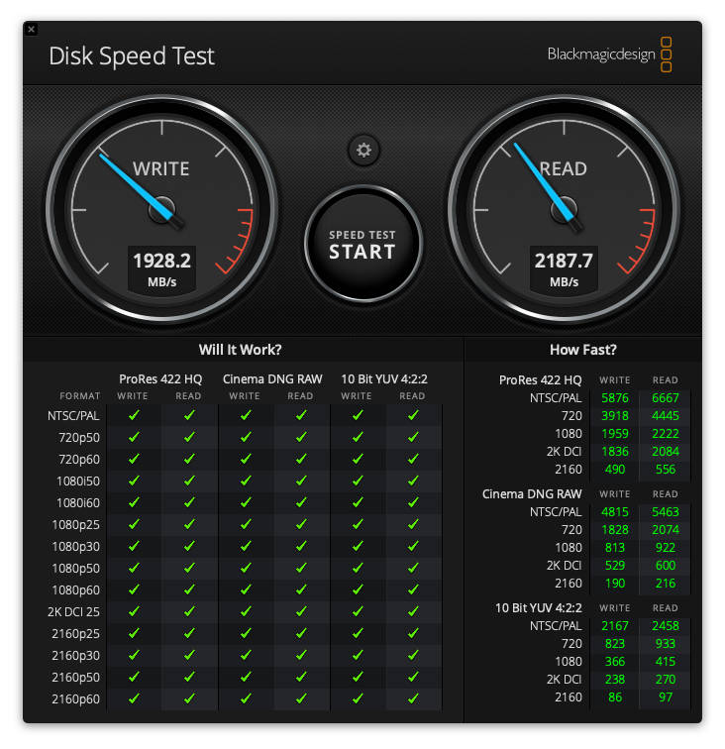Click NTSC/PAL ProRes 422 HQ read checkmark
Viewport: 725px width, 749px height.
pyautogui.click(x=189, y=415)
